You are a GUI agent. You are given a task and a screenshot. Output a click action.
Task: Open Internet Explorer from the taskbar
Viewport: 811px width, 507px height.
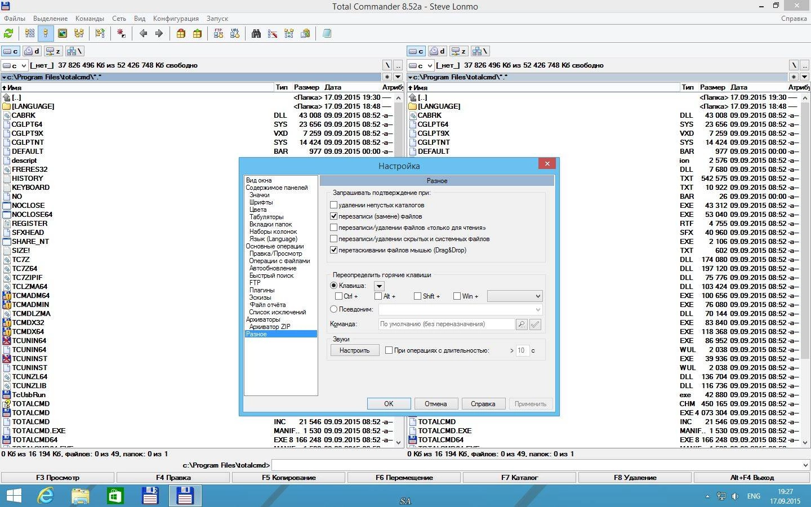coord(45,496)
